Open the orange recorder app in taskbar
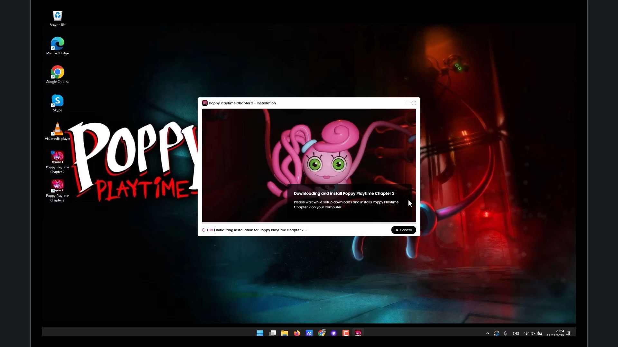Screen dimensions: 618x347 click(x=346, y=333)
